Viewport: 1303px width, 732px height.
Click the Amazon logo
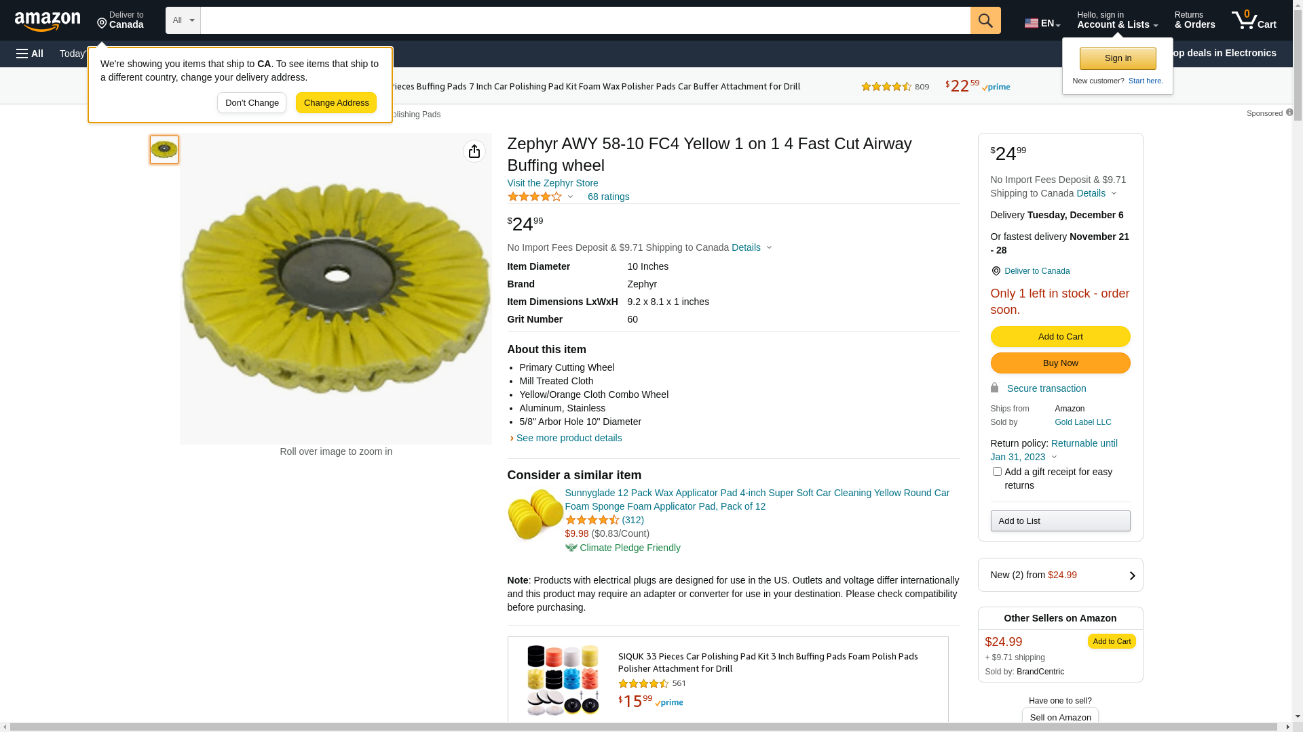pos(48,21)
